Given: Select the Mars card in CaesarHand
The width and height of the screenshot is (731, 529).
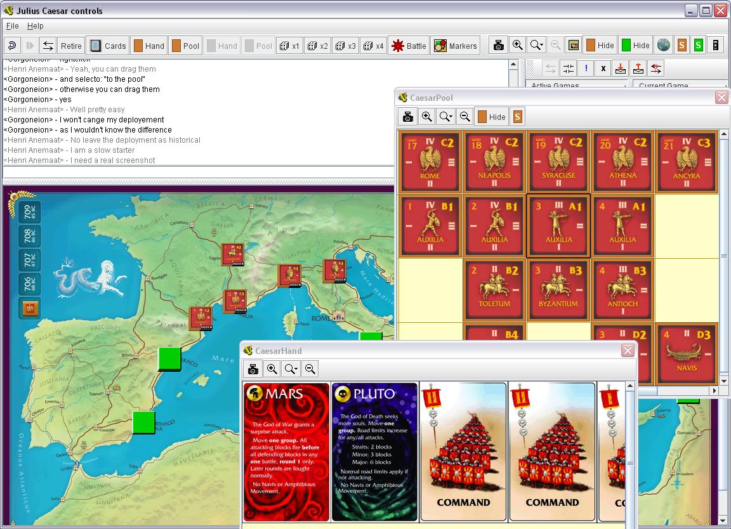Looking at the screenshot, I should click(286, 452).
